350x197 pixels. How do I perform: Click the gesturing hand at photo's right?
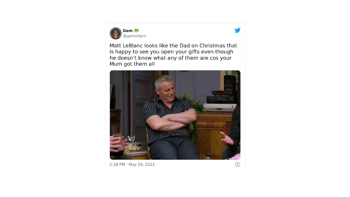pyautogui.click(x=227, y=138)
